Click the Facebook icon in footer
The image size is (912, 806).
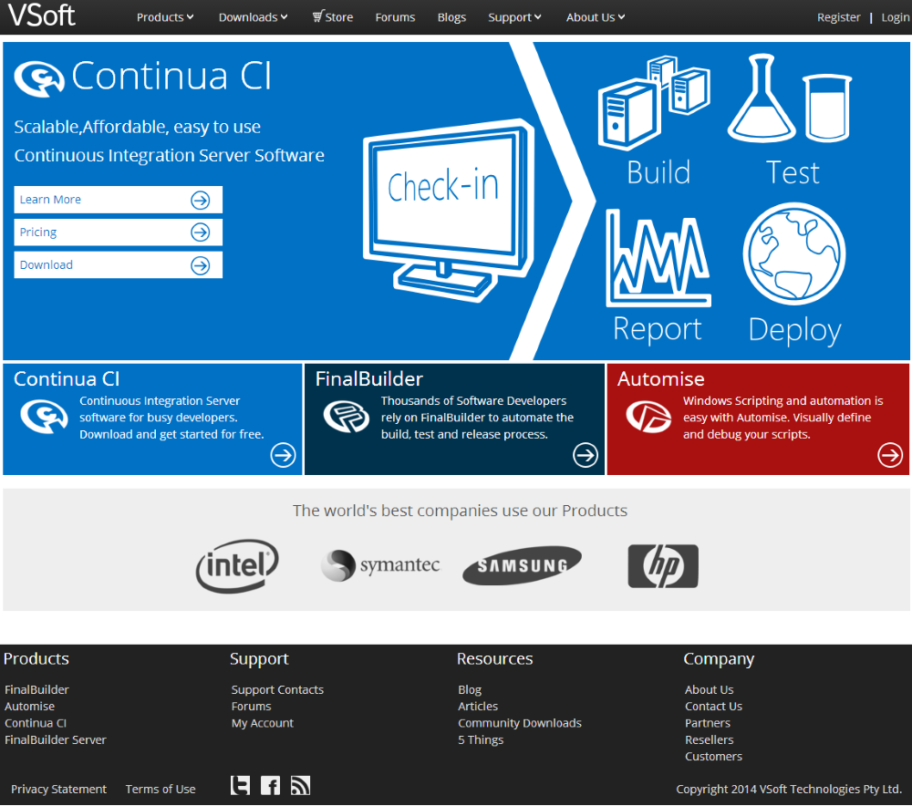tap(270, 785)
